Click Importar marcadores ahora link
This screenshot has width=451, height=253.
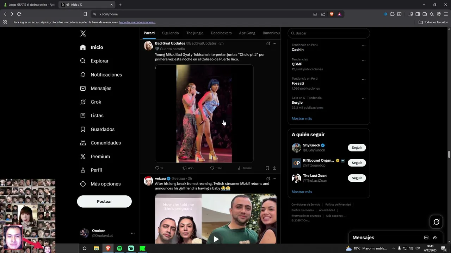[x=137, y=22]
